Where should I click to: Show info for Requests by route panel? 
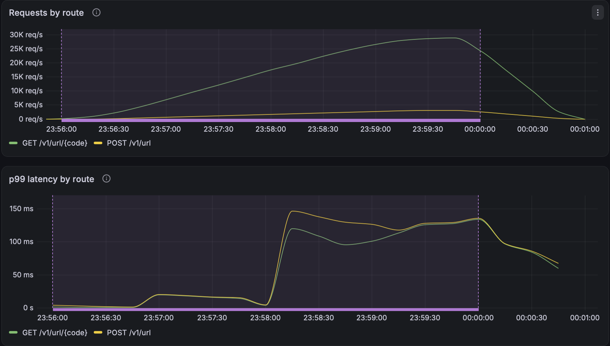96,13
